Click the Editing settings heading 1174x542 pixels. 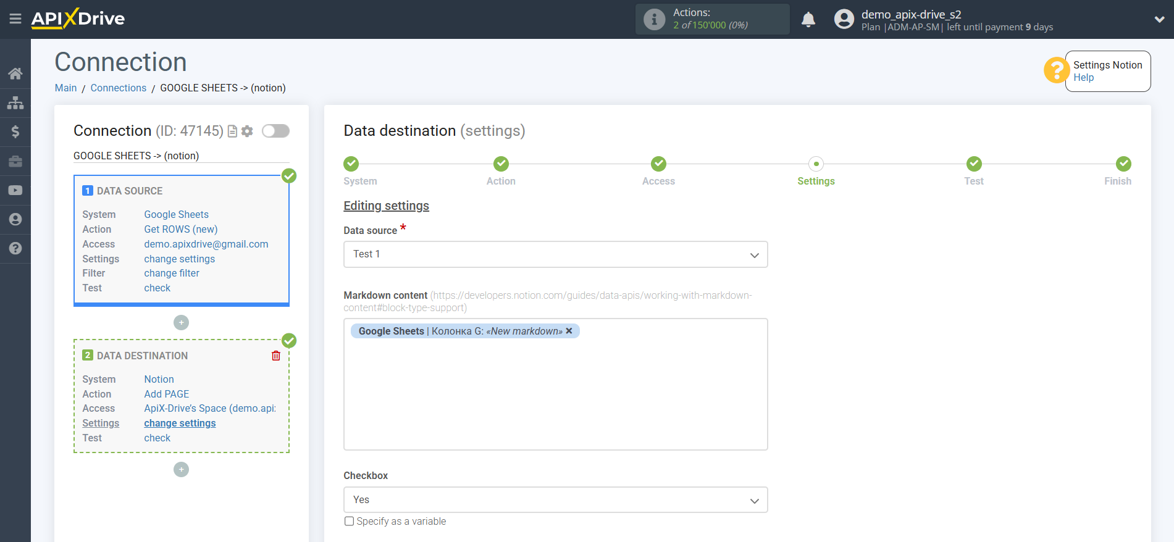click(x=386, y=206)
